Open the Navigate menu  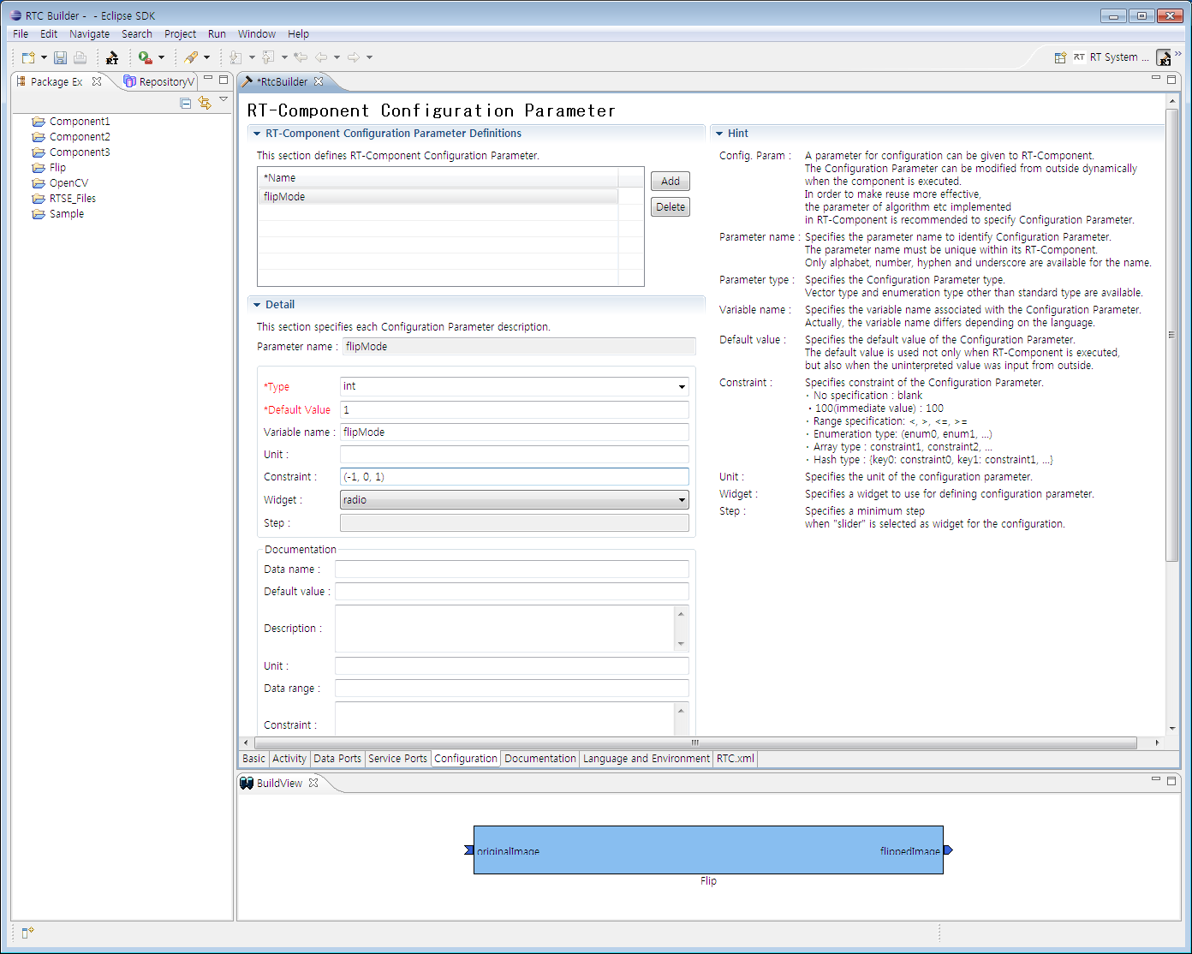point(89,34)
